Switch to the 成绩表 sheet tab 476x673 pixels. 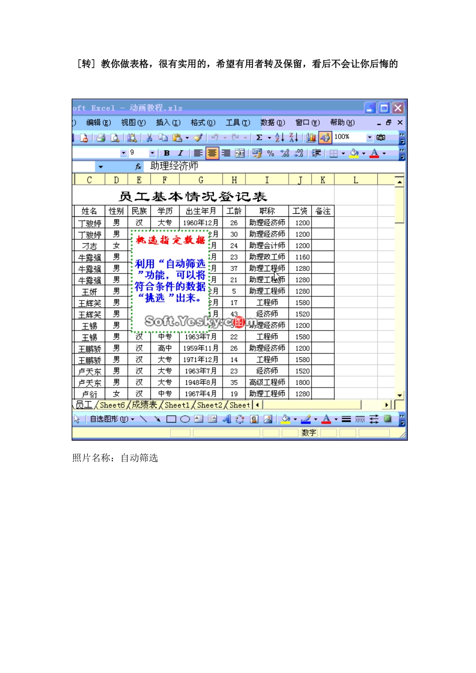(x=144, y=405)
